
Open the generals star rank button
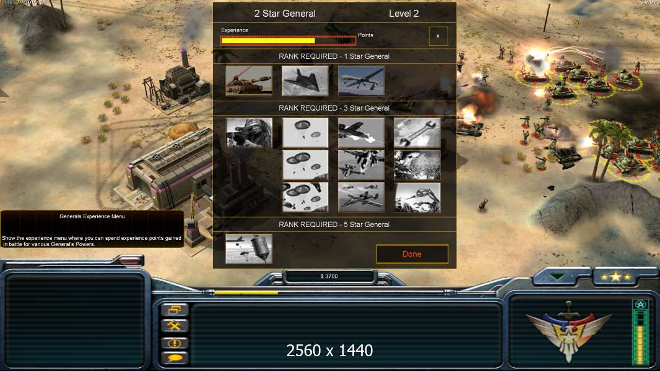click(x=616, y=277)
